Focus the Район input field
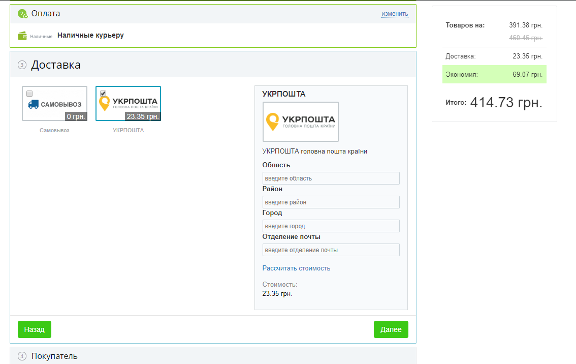576x364 pixels. coord(331,202)
